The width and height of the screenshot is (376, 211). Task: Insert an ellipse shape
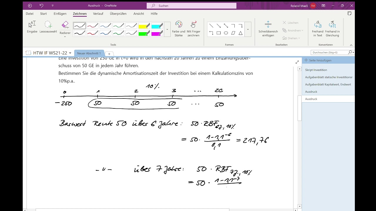[226, 33]
